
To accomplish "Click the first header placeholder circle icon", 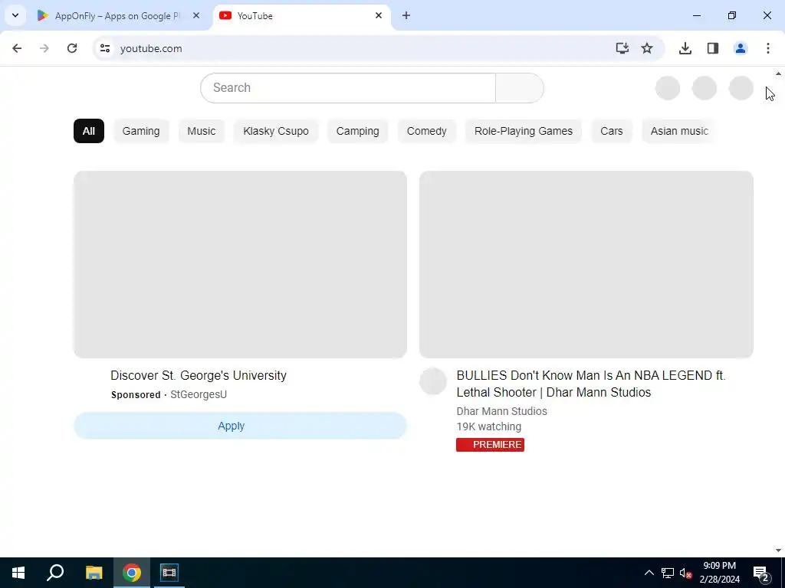I will [x=668, y=89].
